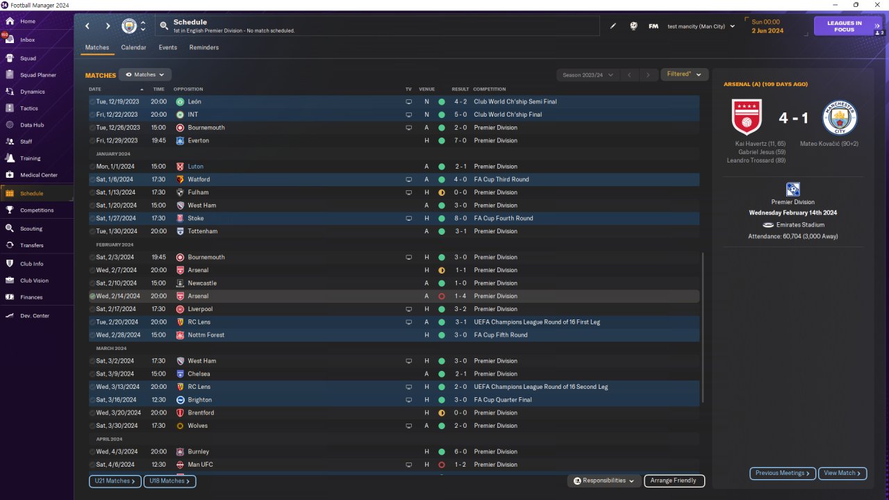Click the search magnifier icon
Viewport: 889px width, 500px height.
click(164, 26)
